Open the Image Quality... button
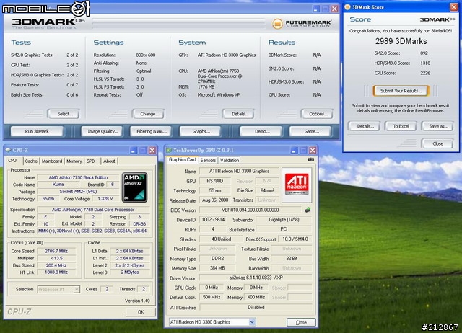462x333 pixels. [x=103, y=131]
